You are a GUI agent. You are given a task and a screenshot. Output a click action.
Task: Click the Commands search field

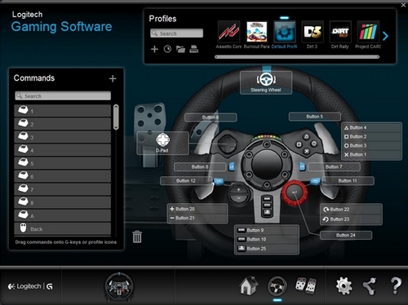pyautogui.click(x=63, y=95)
